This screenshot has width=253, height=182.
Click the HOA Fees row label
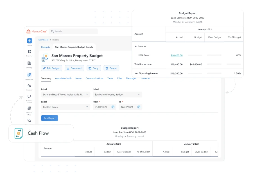pos(144,55)
